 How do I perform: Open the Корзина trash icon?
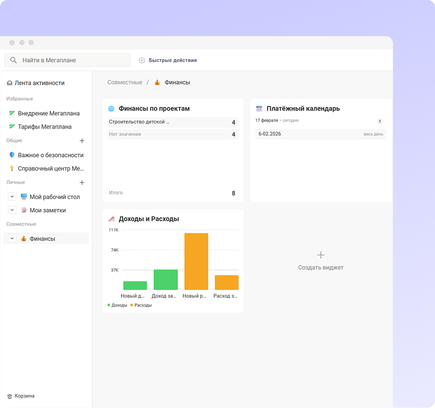point(9,396)
